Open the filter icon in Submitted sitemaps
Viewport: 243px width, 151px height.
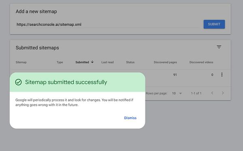219,47
